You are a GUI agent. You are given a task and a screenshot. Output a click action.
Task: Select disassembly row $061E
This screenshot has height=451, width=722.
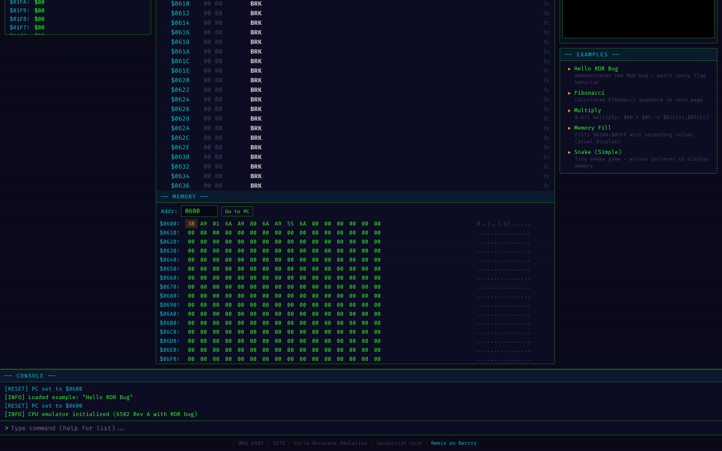pyautogui.click(x=355, y=70)
